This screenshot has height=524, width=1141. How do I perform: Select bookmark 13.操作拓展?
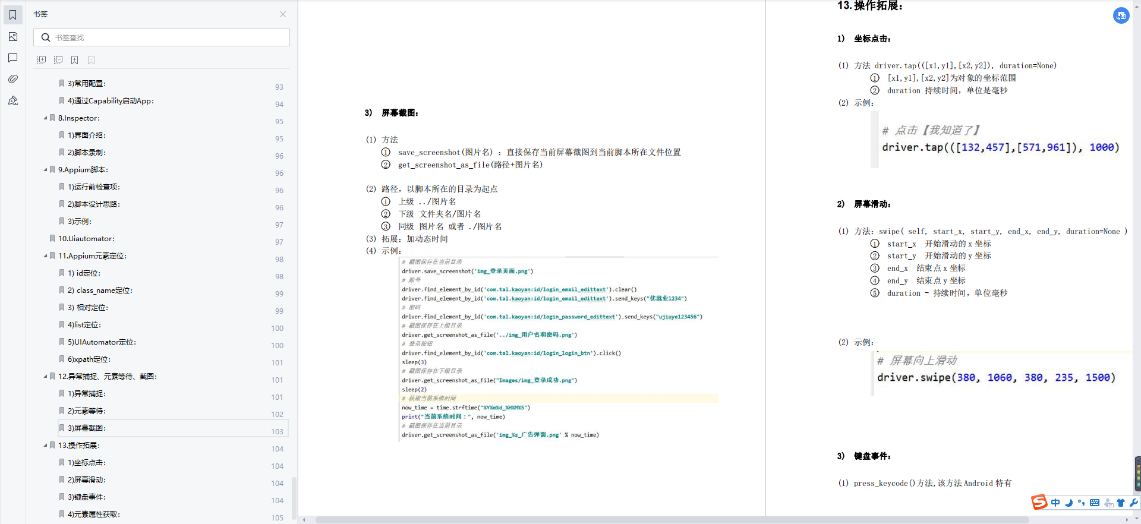(79, 446)
